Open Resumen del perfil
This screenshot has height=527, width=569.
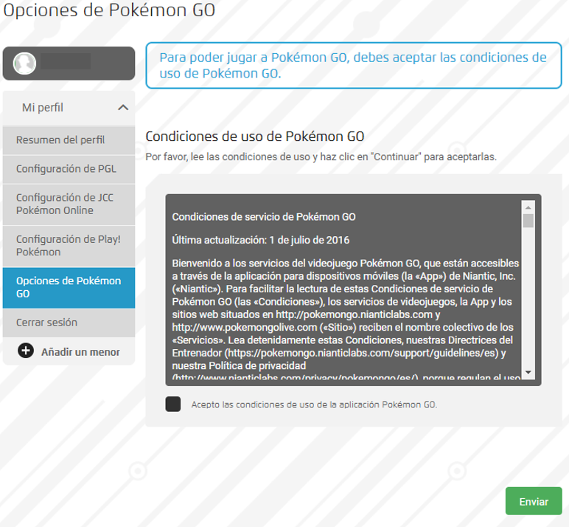[x=60, y=139]
